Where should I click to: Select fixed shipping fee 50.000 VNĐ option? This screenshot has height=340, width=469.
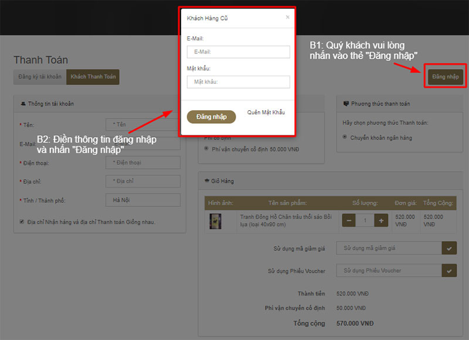[x=207, y=149]
